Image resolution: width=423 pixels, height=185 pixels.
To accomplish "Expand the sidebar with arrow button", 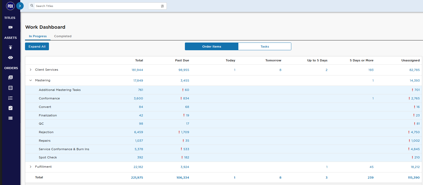I will pos(20,6).
